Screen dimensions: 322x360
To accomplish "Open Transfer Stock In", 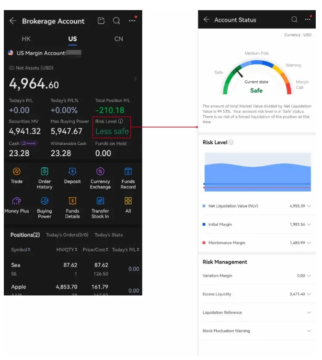I will point(100,208).
